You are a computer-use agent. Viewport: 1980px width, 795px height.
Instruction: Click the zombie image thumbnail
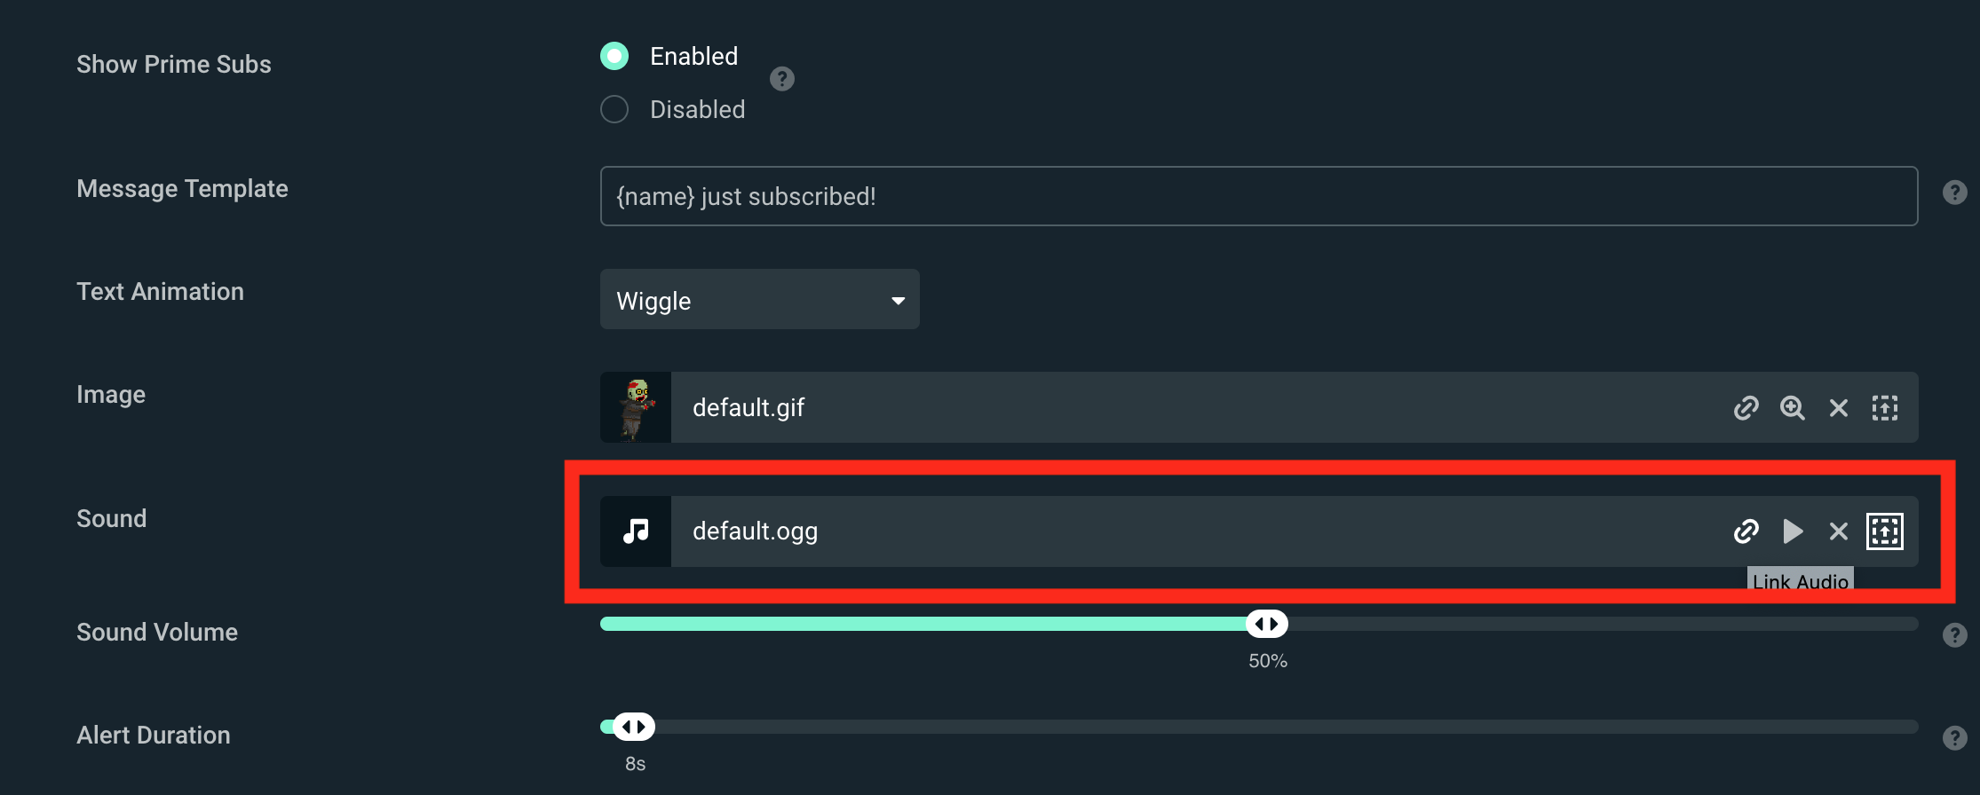coord(636,407)
